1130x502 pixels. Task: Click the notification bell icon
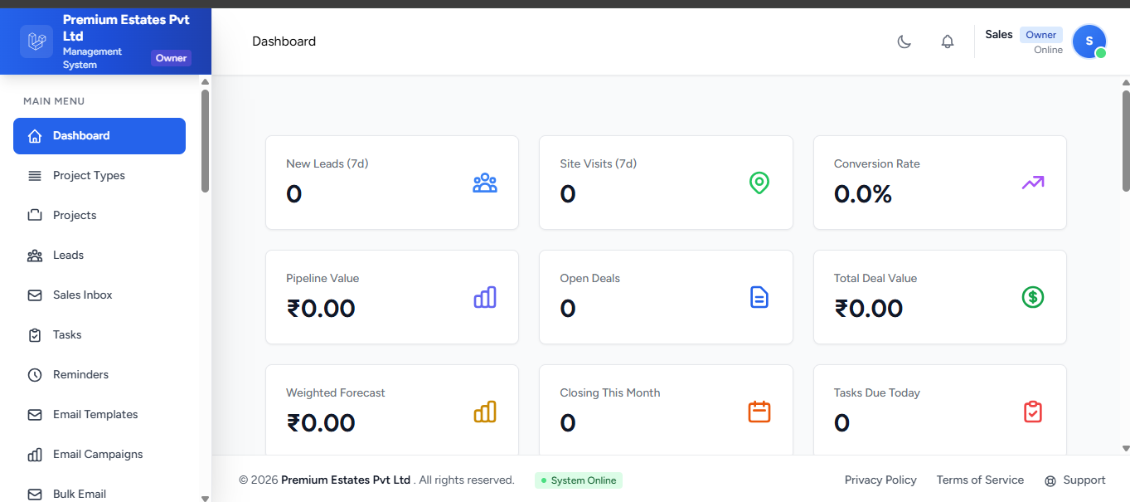click(947, 41)
